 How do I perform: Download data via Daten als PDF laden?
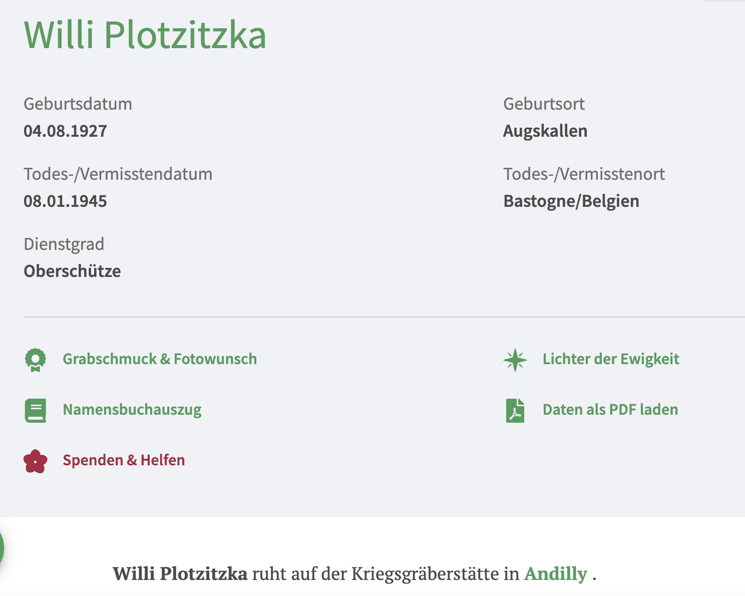[x=610, y=410]
